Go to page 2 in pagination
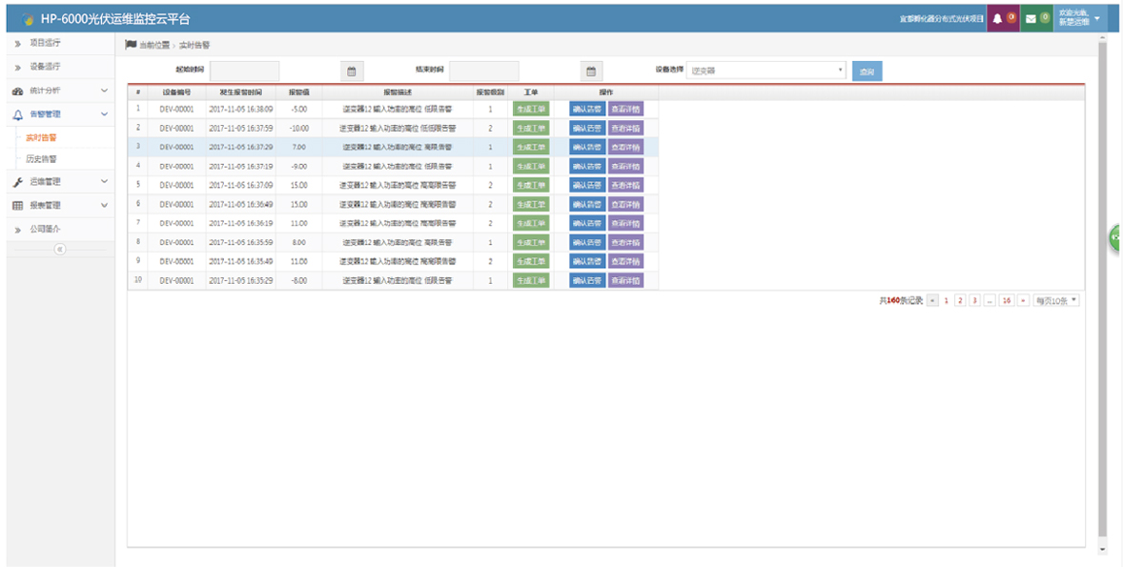This screenshot has height=567, width=1123. tap(960, 300)
